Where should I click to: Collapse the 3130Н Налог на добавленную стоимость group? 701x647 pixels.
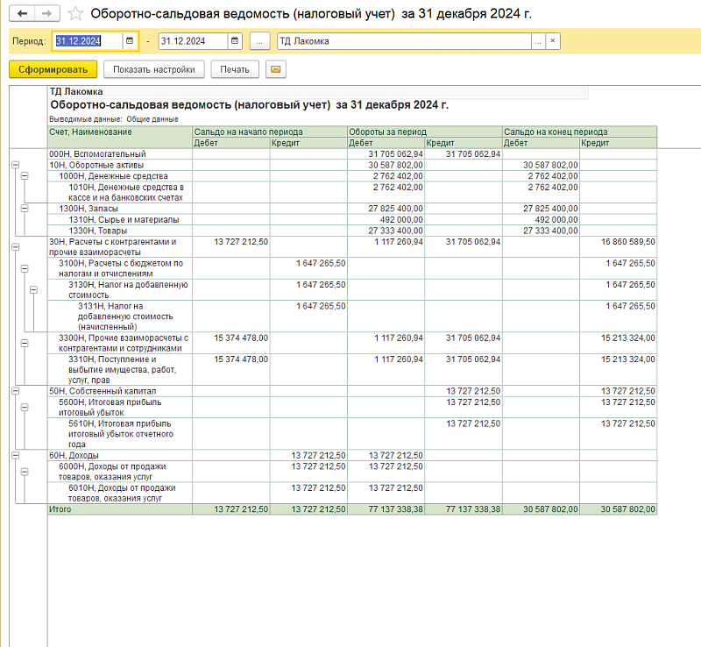coord(34,290)
